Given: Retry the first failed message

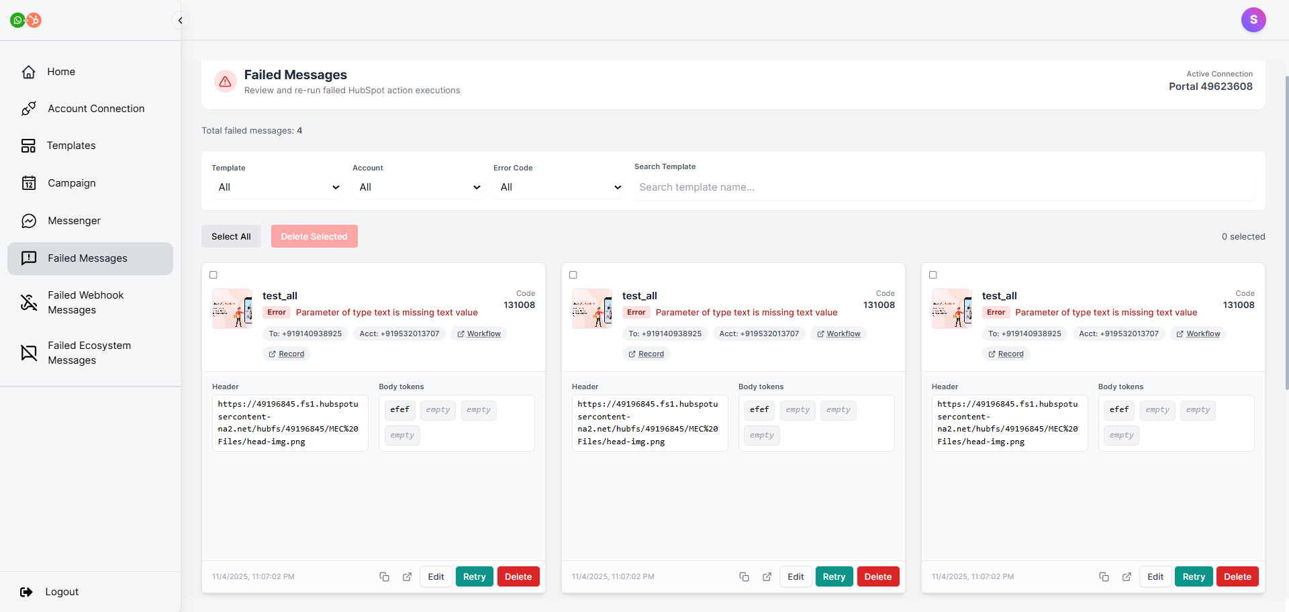Looking at the screenshot, I should 474,576.
